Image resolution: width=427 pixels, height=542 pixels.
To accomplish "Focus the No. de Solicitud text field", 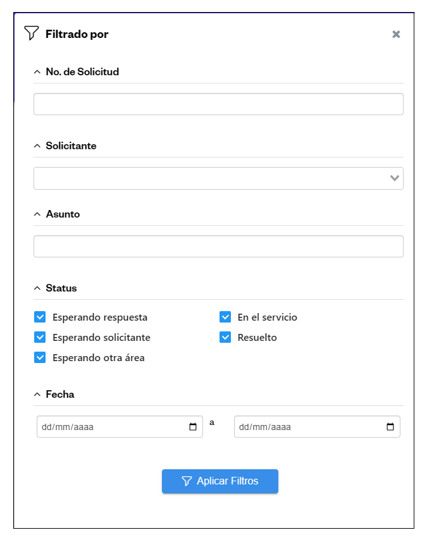I will click(x=218, y=104).
